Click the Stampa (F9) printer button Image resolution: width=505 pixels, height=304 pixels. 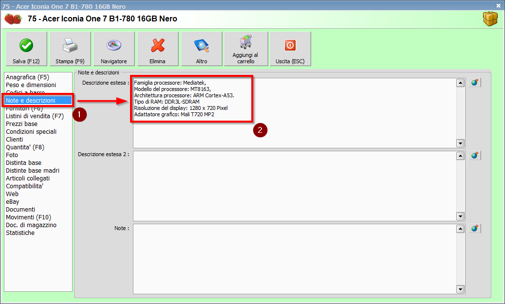(x=70, y=49)
